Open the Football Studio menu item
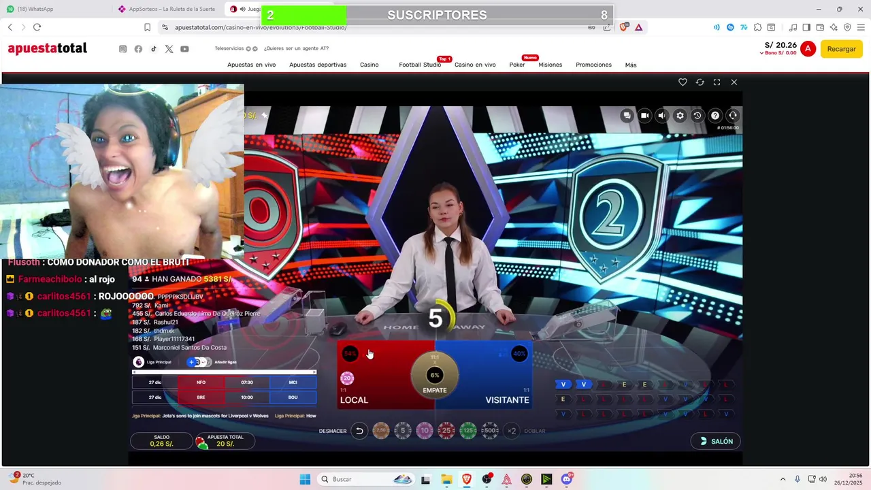 click(x=420, y=65)
